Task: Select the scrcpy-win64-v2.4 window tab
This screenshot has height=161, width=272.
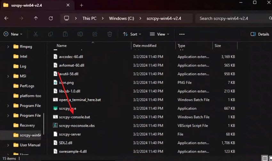Action: coord(37,5)
